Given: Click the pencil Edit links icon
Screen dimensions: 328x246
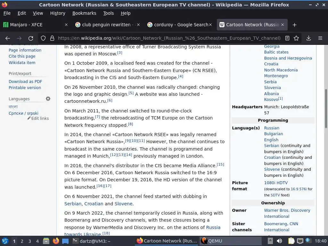Looking at the screenshot, I should click(x=29, y=118).
